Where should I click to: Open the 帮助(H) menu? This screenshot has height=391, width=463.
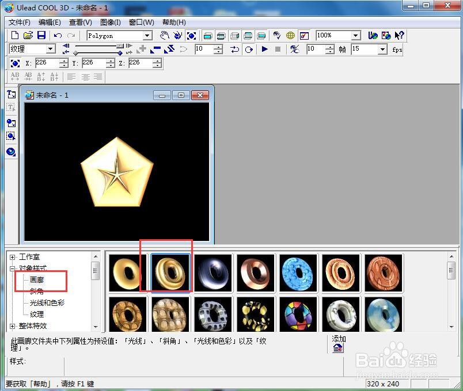click(174, 22)
